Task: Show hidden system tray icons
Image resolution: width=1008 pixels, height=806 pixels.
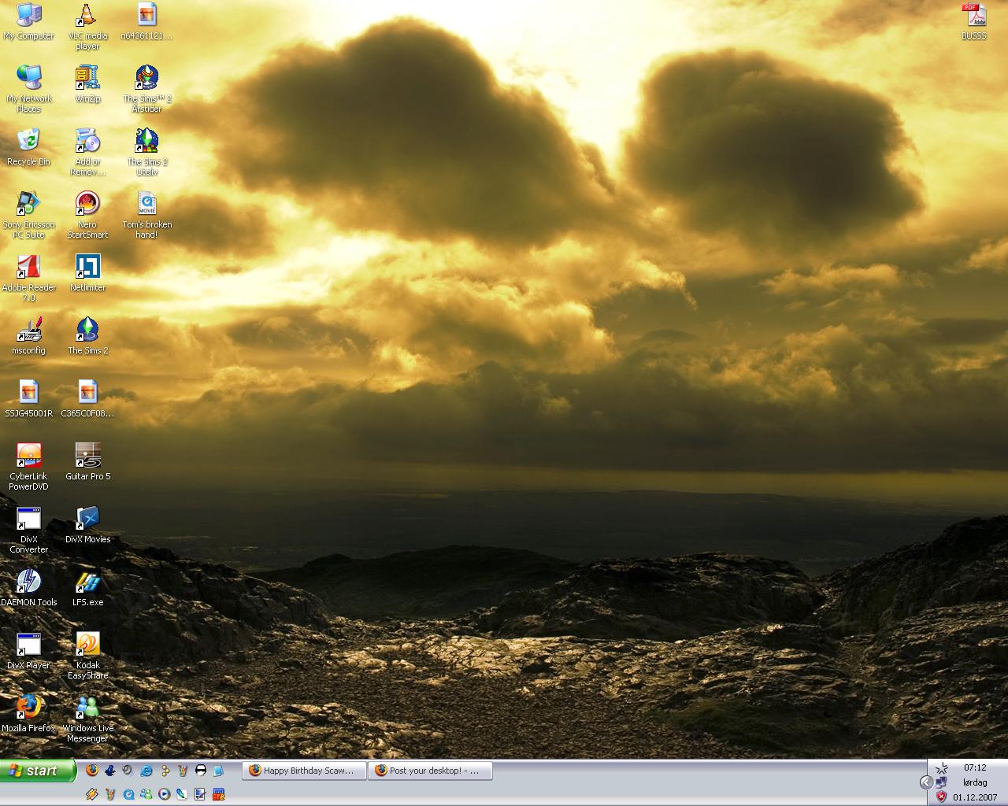Action: tap(926, 782)
